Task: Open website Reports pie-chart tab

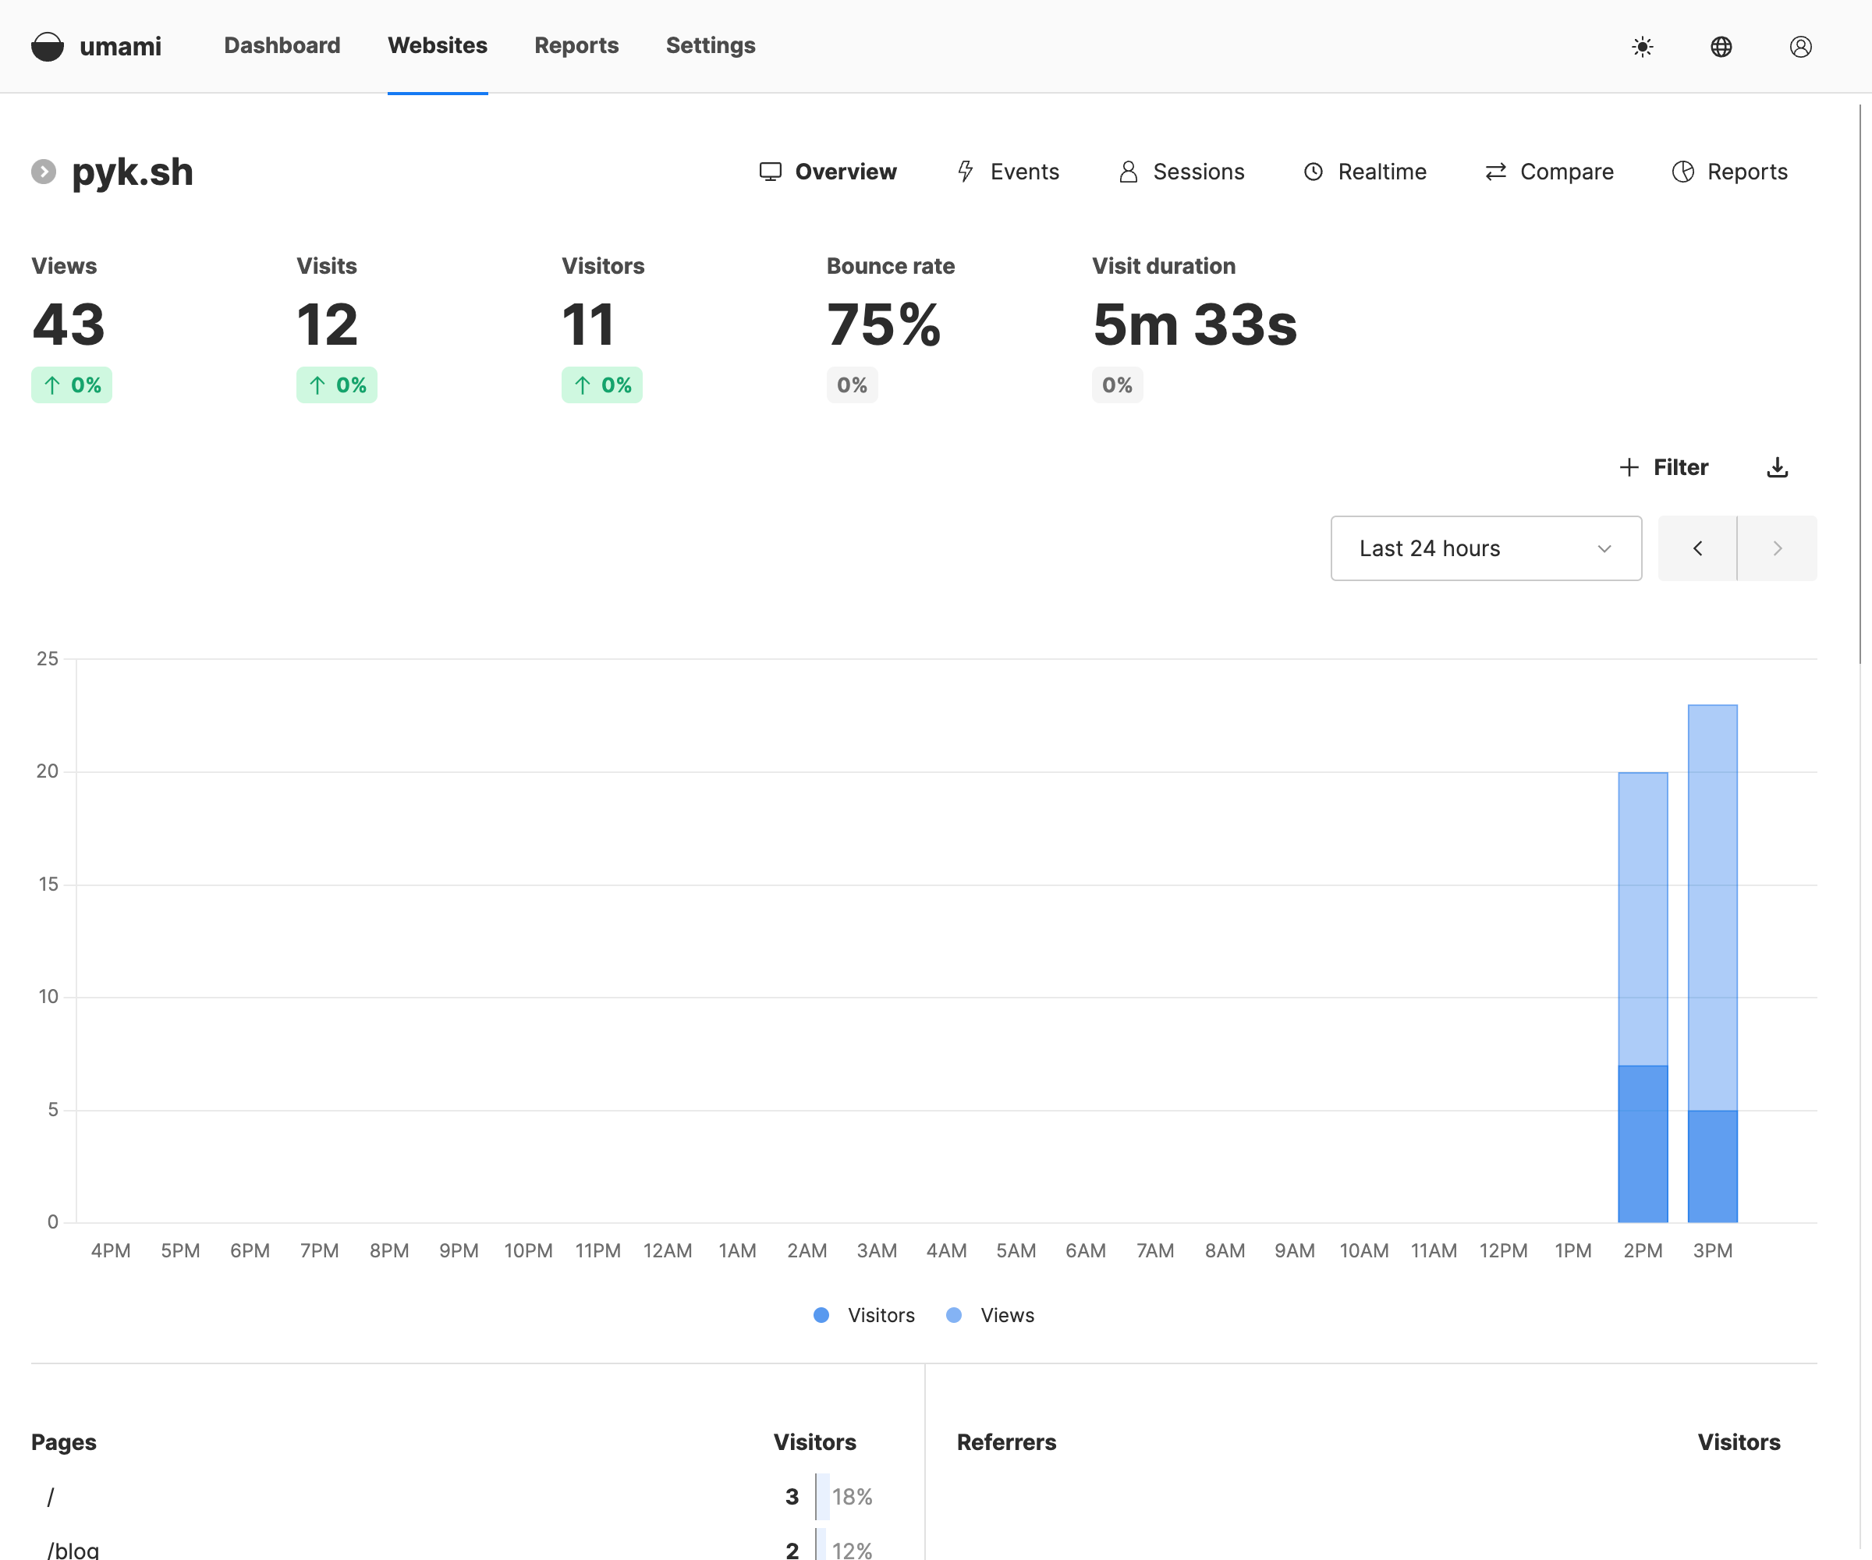Action: (1729, 171)
